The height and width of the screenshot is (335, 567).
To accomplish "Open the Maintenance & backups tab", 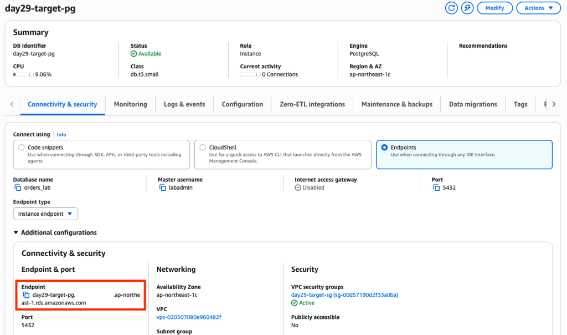I will point(397,104).
